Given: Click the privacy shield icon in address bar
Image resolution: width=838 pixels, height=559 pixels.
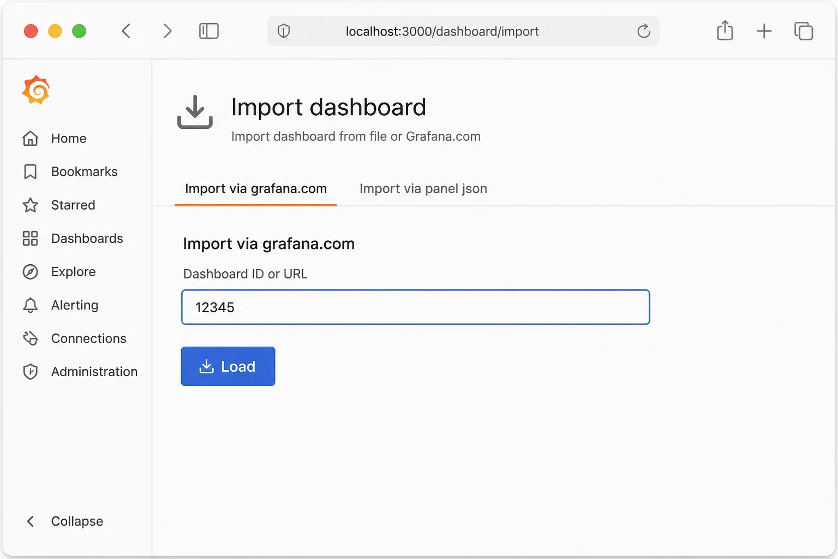Looking at the screenshot, I should (284, 31).
